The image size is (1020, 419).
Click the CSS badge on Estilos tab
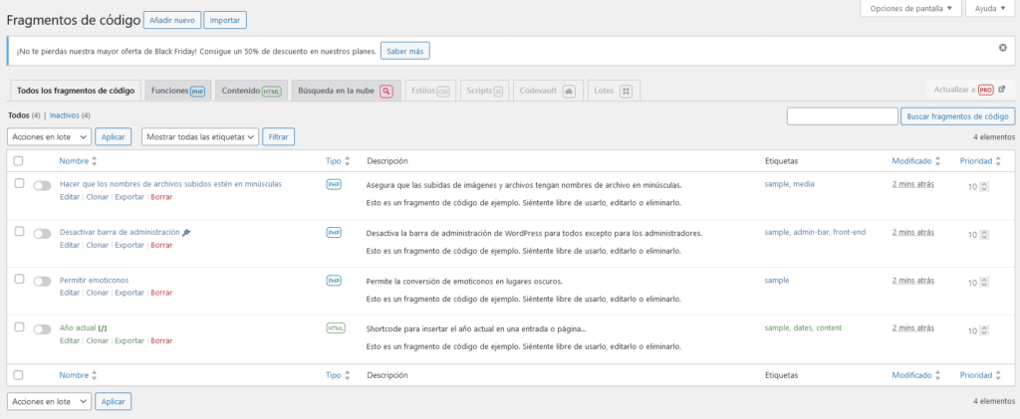(443, 92)
